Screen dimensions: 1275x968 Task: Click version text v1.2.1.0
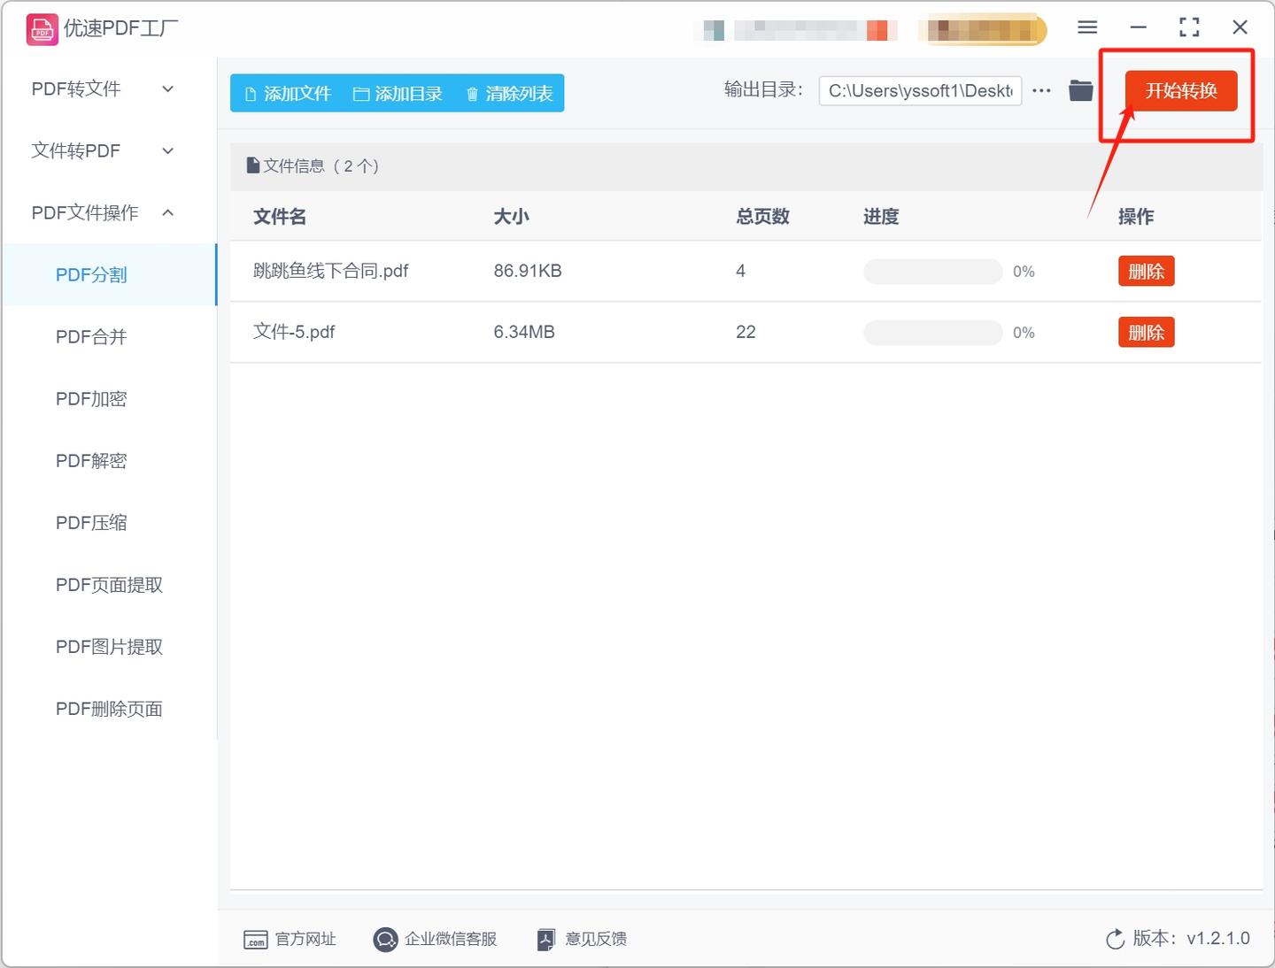tap(1218, 939)
